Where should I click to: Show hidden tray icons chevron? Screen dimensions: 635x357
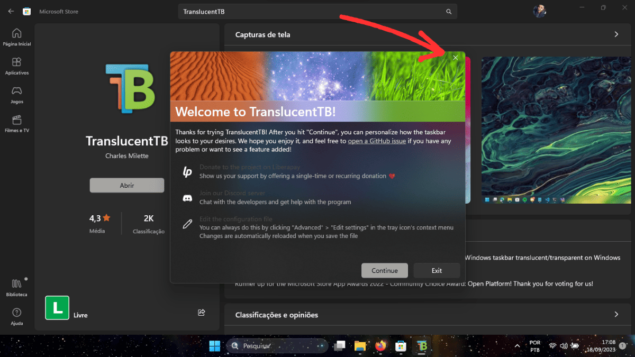click(x=518, y=346)
